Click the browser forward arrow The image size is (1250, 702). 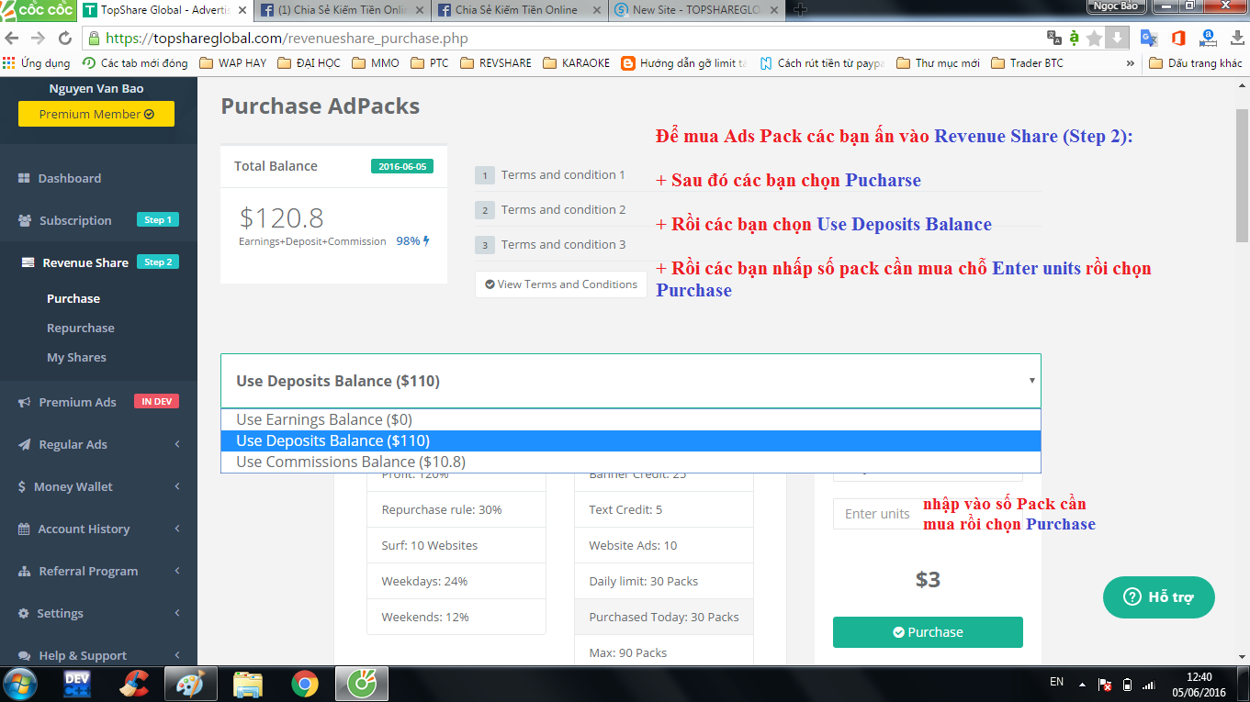pyautogui.click(x=38, y=39)
